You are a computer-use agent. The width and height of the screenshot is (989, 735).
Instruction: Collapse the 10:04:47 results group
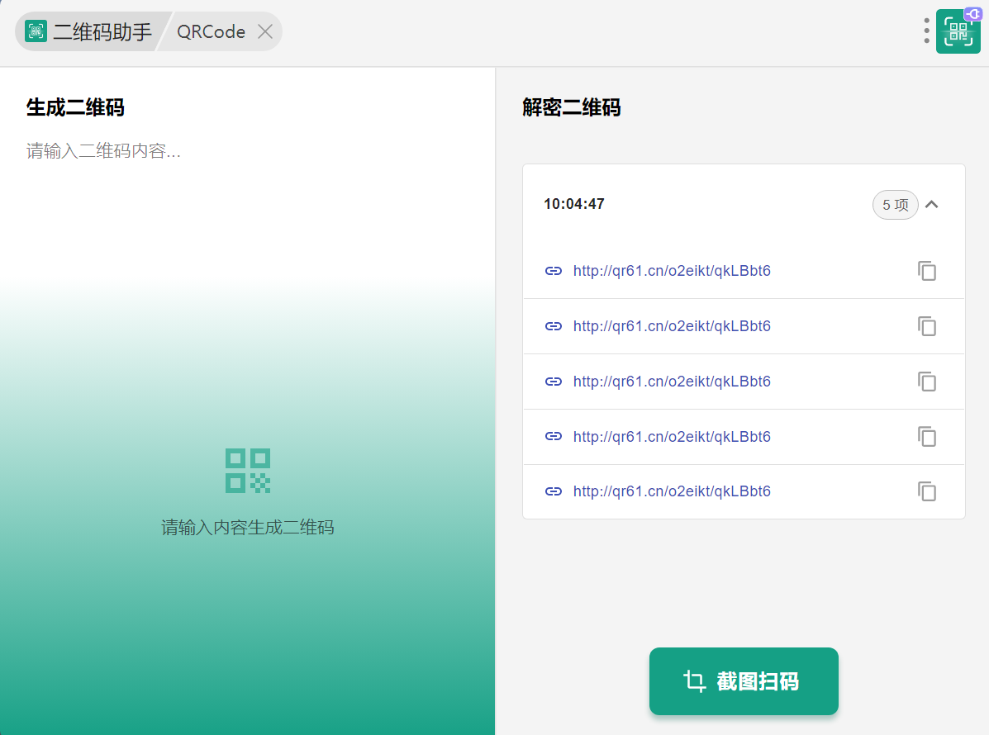coord(932,205)
